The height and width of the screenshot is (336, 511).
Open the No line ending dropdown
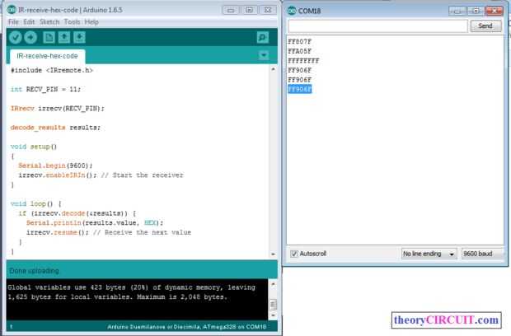(429, 254)
